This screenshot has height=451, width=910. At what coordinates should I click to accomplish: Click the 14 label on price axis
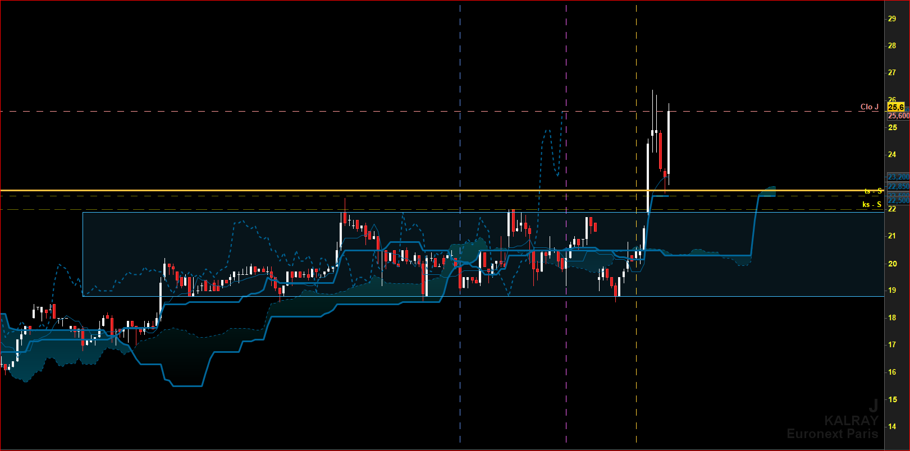892,427
